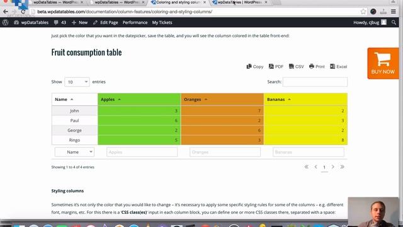Image resolution: width=403 pixels, height=227 pixels.
Task: Export table as CSV
Action: 296,66
